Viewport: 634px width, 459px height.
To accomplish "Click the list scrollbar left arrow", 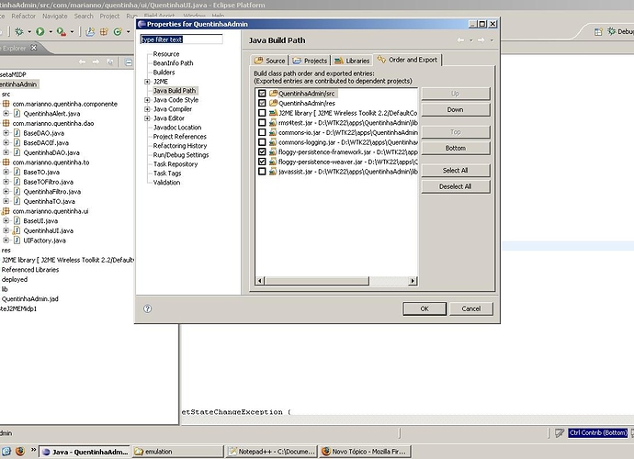I will point(260,281).
